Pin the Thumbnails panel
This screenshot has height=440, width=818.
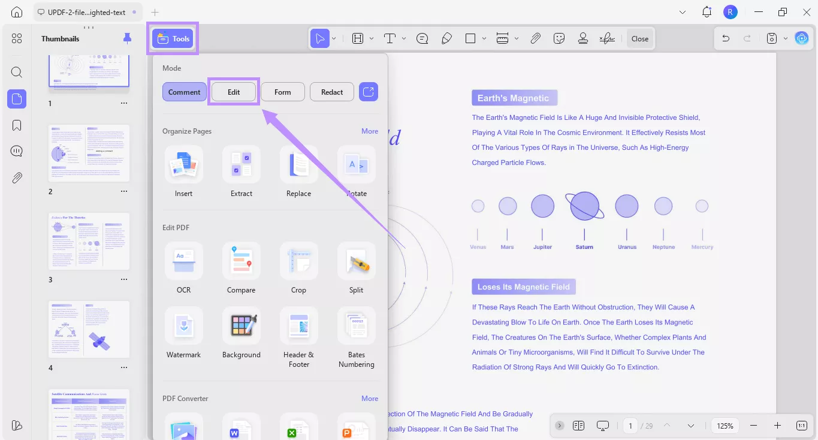coord(126,38)
